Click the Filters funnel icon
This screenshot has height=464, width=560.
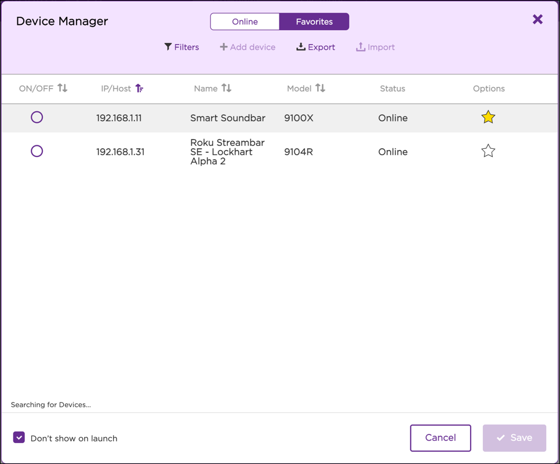coord(168,47)
